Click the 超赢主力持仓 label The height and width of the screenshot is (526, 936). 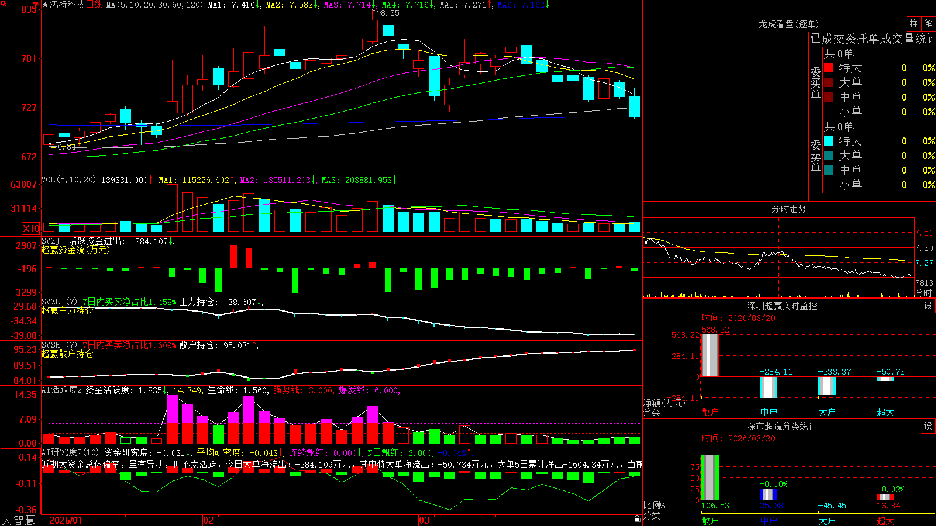click(67, 311)
